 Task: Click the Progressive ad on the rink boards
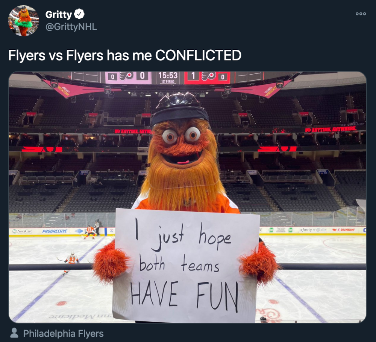click(55, 231)
